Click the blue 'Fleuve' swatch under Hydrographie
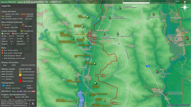Viewport: 191px width, 107px height. pyautogui.click(x=4, y=86)
